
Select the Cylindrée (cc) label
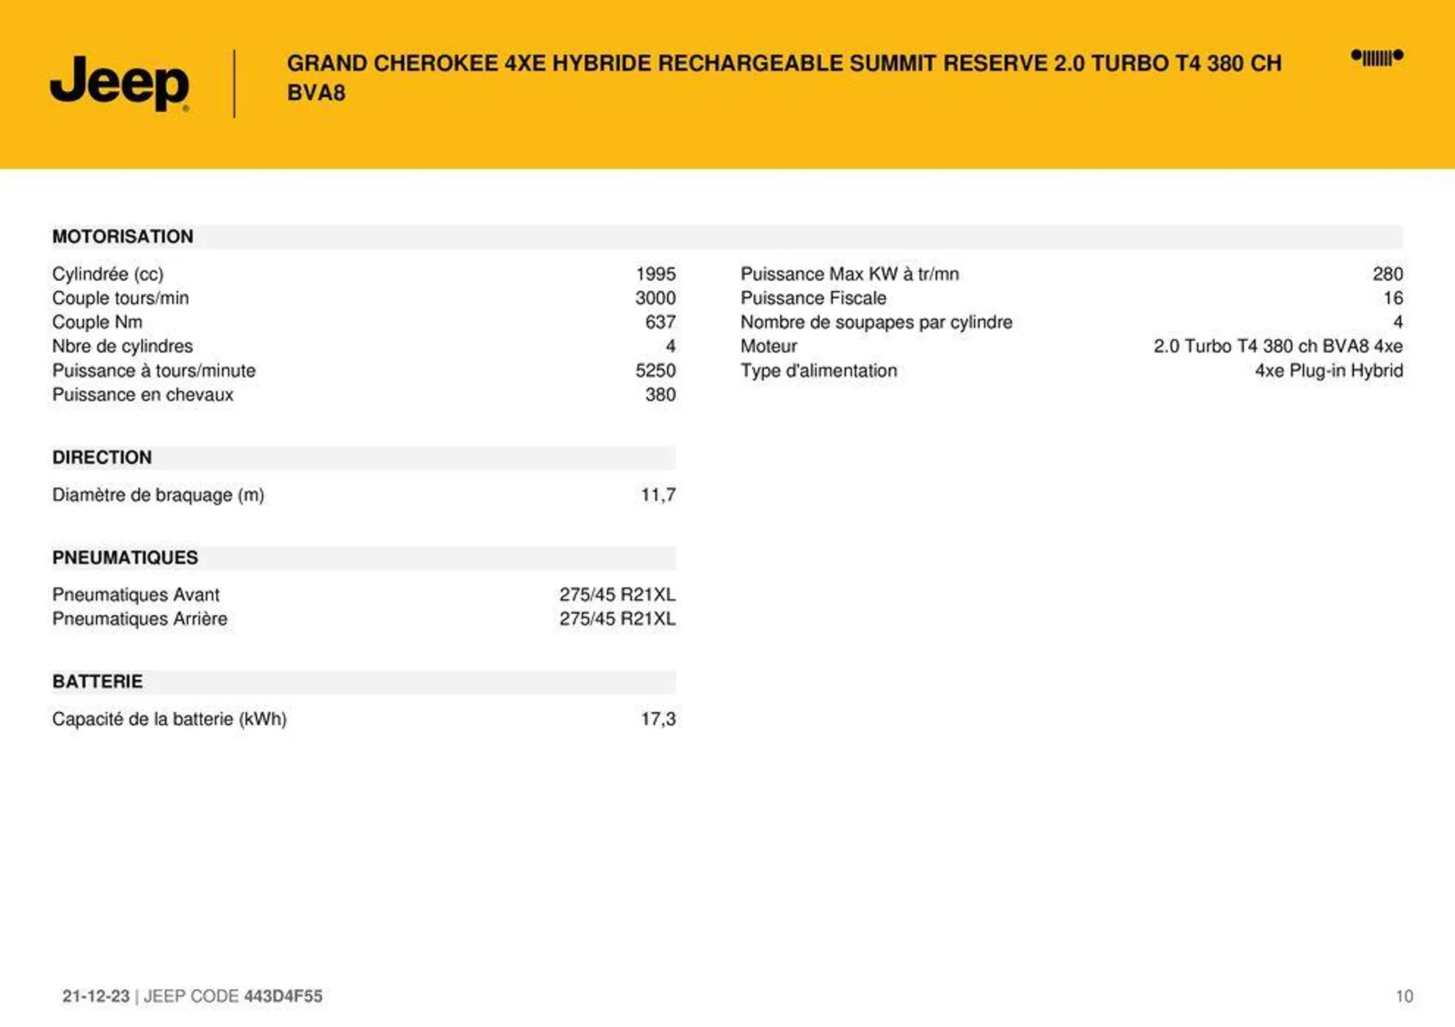click(x=108, y=274)
